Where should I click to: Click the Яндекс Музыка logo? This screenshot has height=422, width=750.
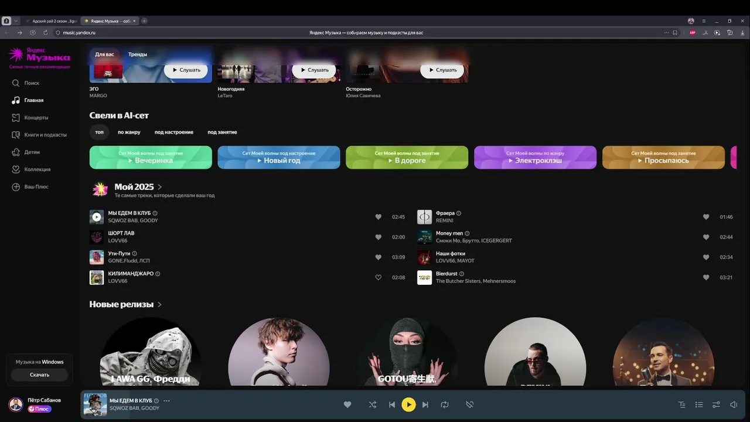pyautogui.click(x=39, y=56)
